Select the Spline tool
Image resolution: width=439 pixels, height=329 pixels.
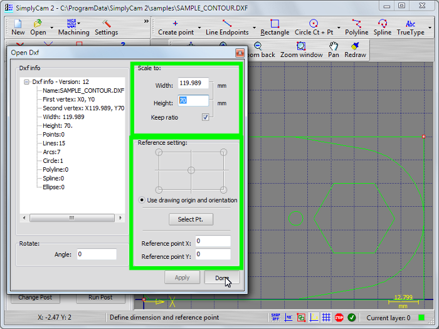click(382, 27)
